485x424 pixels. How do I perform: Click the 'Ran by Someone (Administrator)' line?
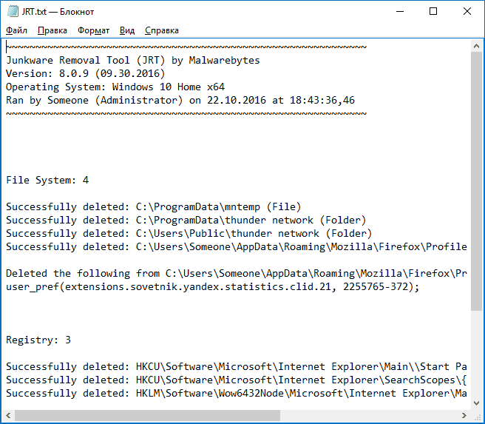(x=180, y=100)
